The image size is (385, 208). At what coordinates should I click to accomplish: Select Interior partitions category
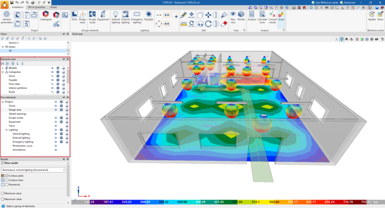(x=18, y=88)
